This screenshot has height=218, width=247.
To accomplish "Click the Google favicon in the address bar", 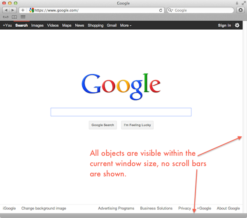I will pos(32,10).
